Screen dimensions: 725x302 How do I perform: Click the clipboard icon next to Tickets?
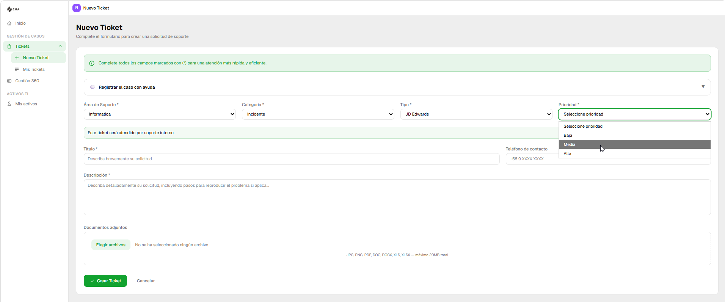(9, 47)
